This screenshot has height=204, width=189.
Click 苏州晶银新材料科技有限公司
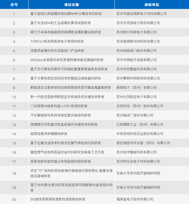[138, 41]
